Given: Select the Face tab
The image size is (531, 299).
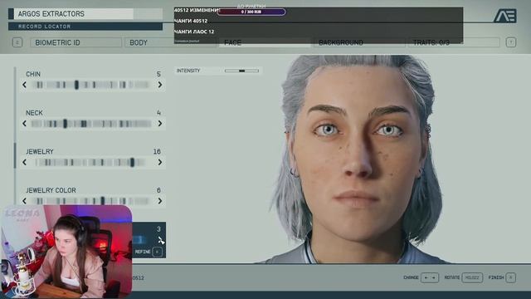Looking at the screenshot, I should pyautogui.click(x=265, y=42).
